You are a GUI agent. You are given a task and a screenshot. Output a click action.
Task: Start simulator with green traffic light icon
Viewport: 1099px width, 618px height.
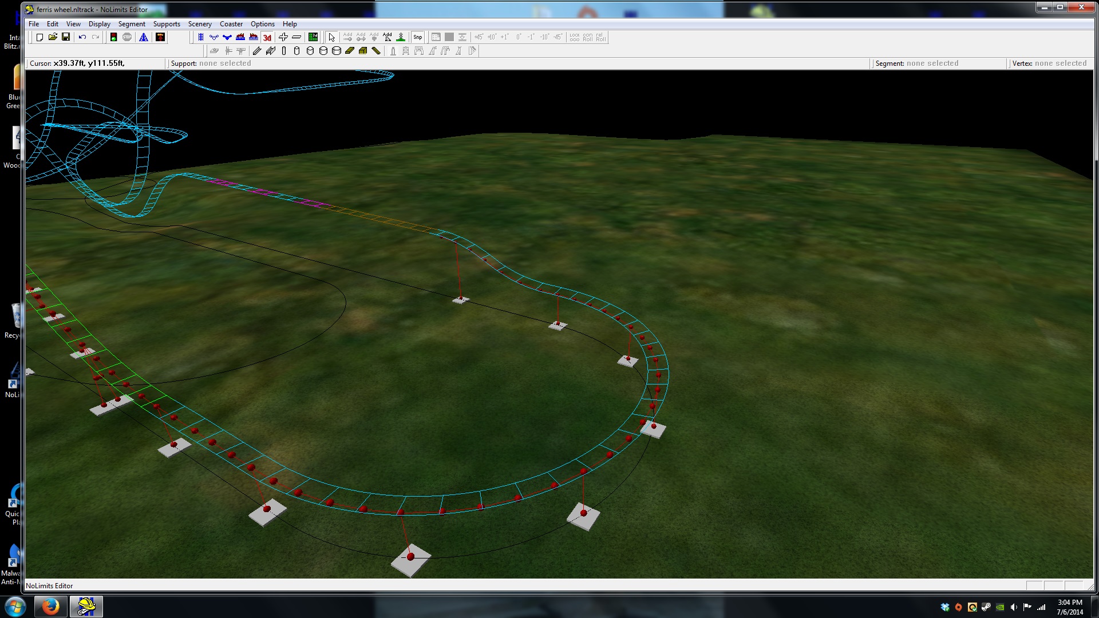coord(113,37)
